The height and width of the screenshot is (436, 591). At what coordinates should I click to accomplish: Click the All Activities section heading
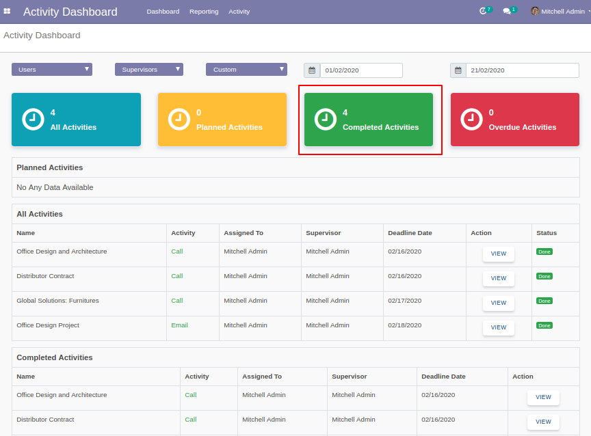click(x=40, y=214)
